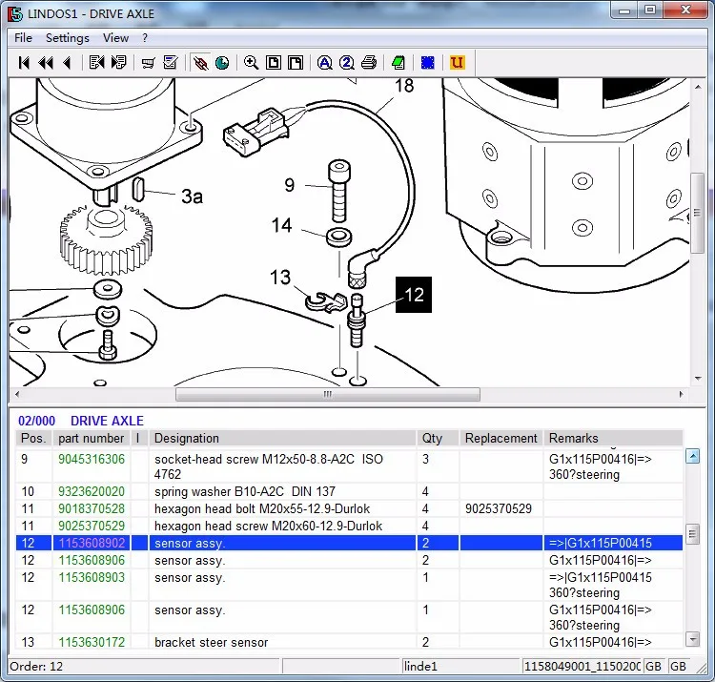715x682 pixels.
Task: Click callout number 18 in diagram
Action: (404, 86)
